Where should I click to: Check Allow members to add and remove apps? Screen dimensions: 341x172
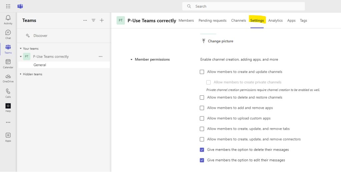[202, 108]
